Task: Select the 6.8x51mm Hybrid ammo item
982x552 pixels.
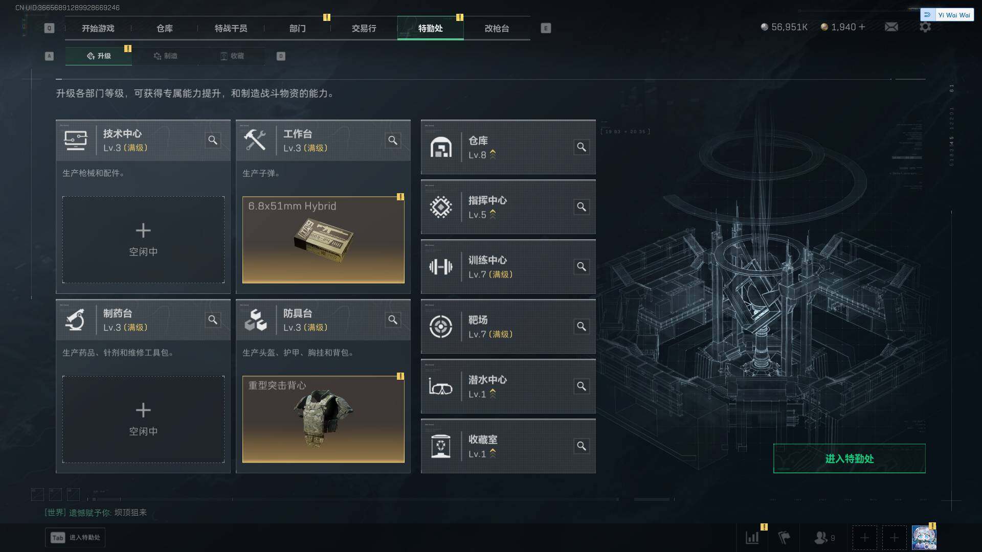Action: [323, 240]
